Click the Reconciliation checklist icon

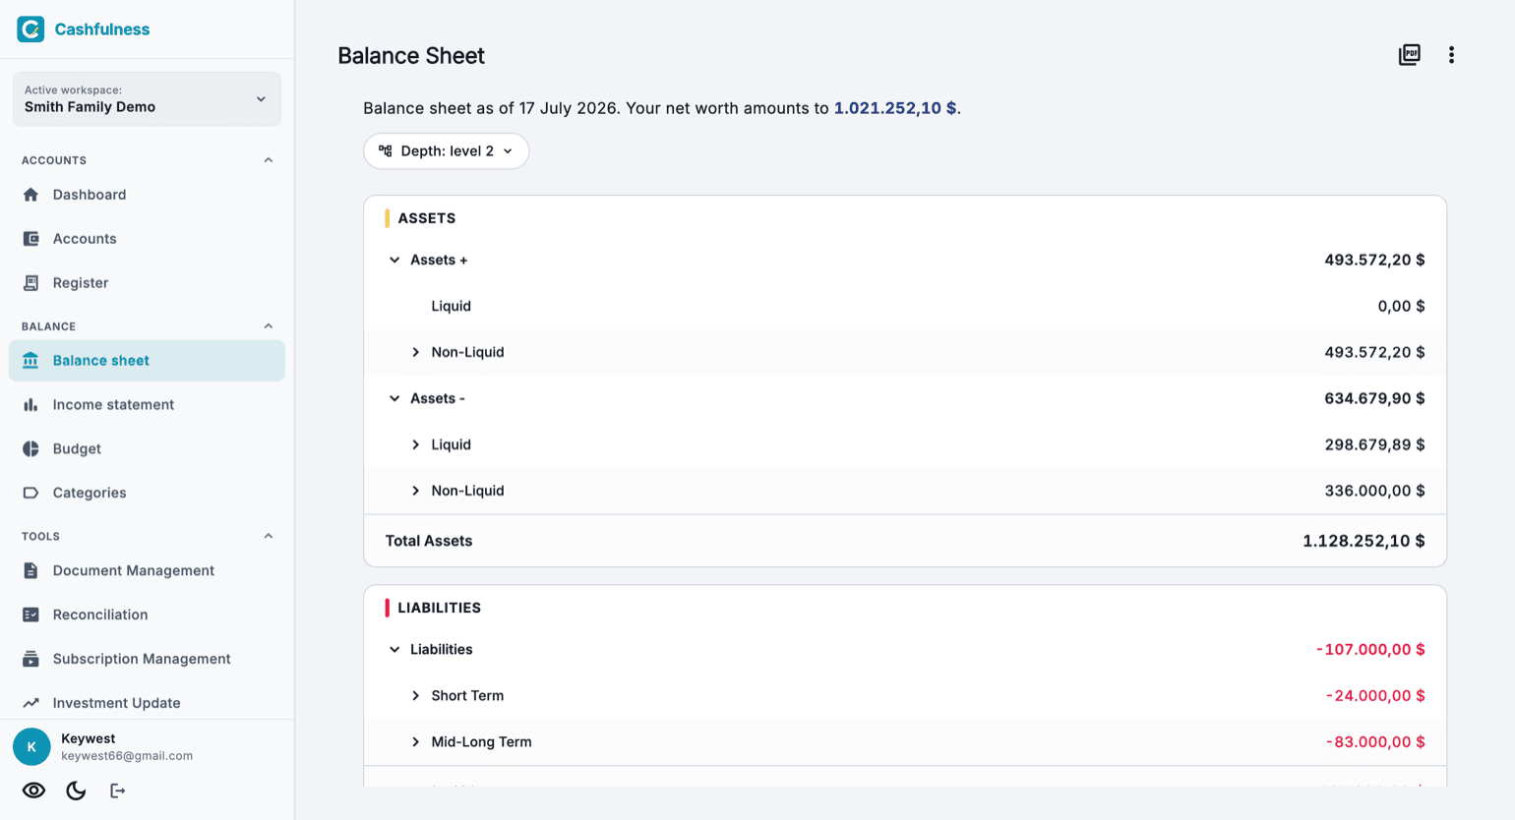(30, 615)
